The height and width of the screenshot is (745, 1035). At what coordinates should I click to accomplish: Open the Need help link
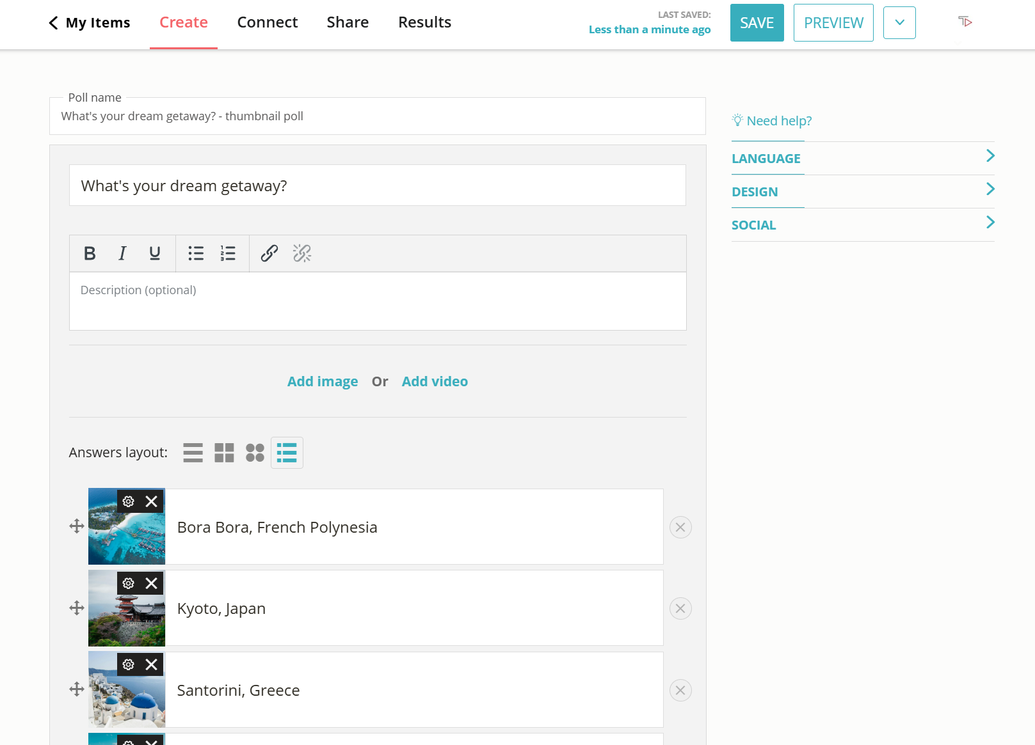click(772, 121)
